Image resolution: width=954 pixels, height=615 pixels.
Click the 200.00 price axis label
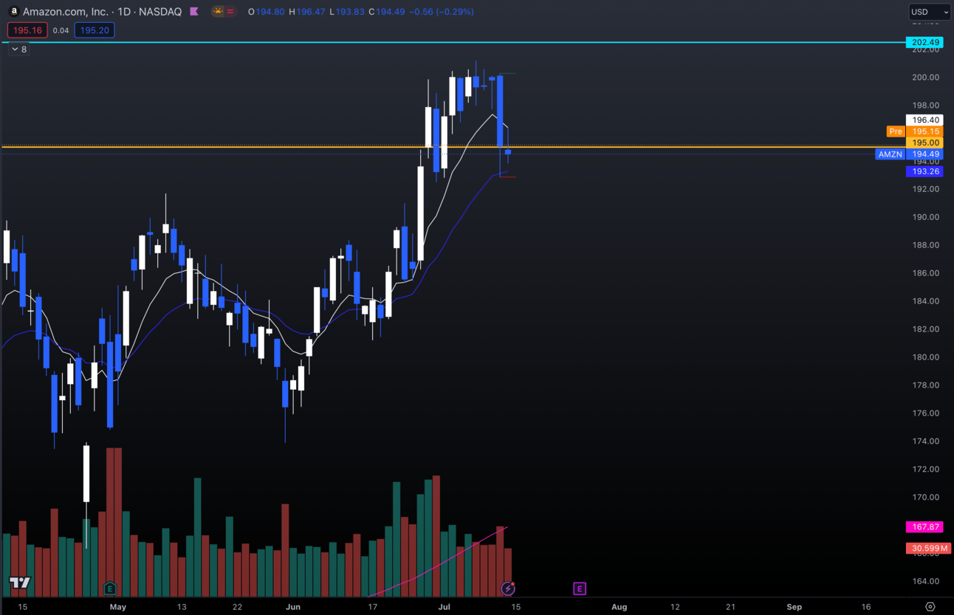click(925, 78)
